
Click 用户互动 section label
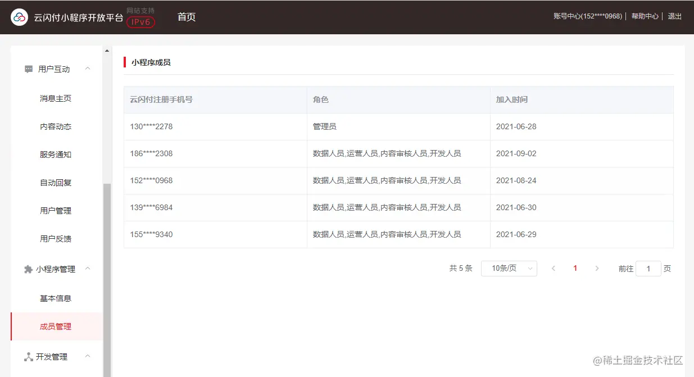(x=54, y=69)
